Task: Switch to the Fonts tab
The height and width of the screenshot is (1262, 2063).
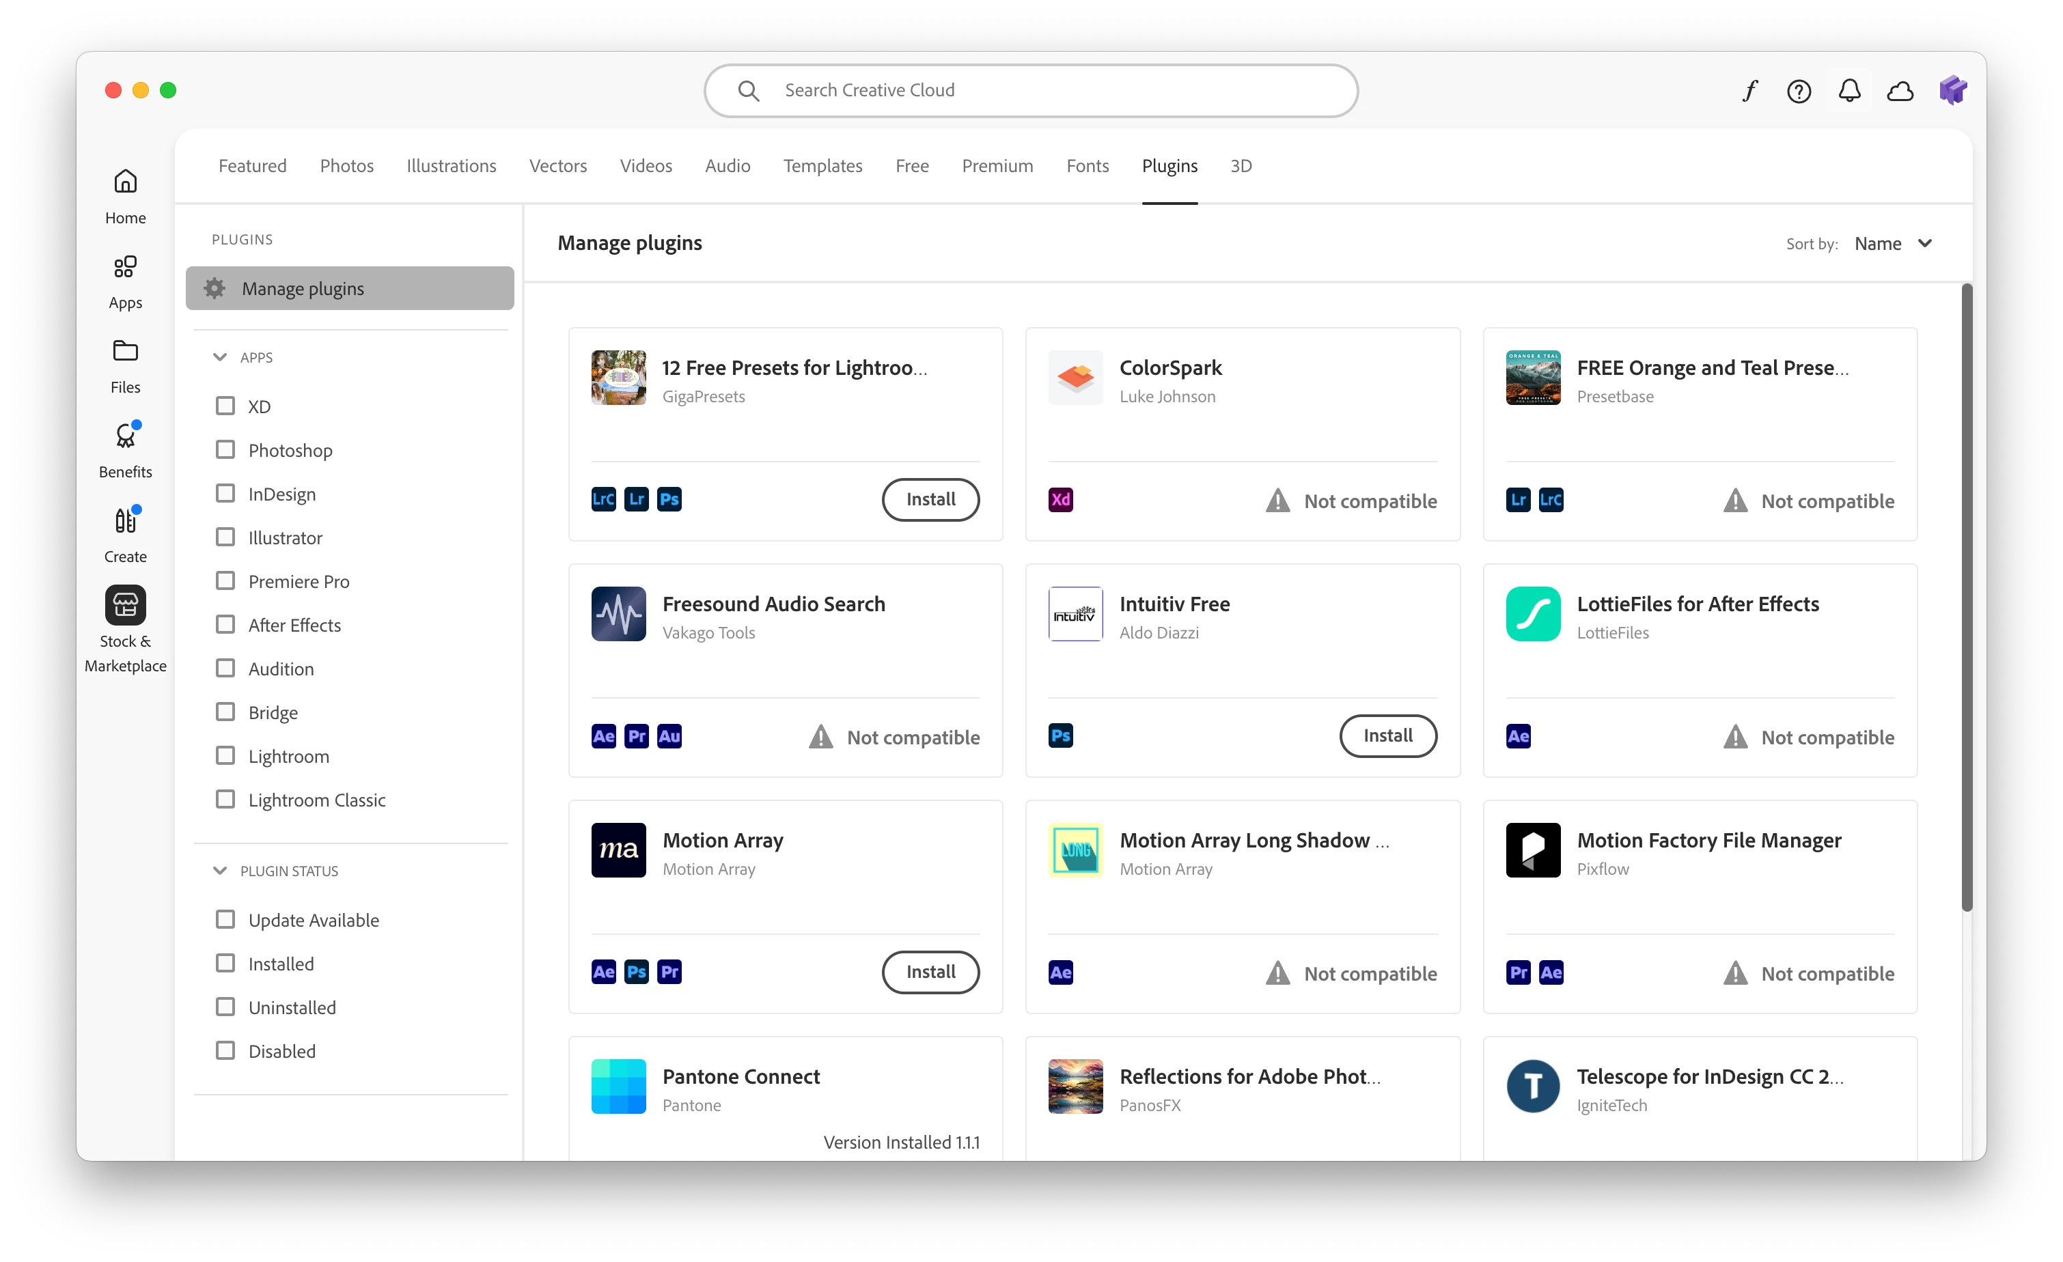Action: click(x=1087, y=166)
